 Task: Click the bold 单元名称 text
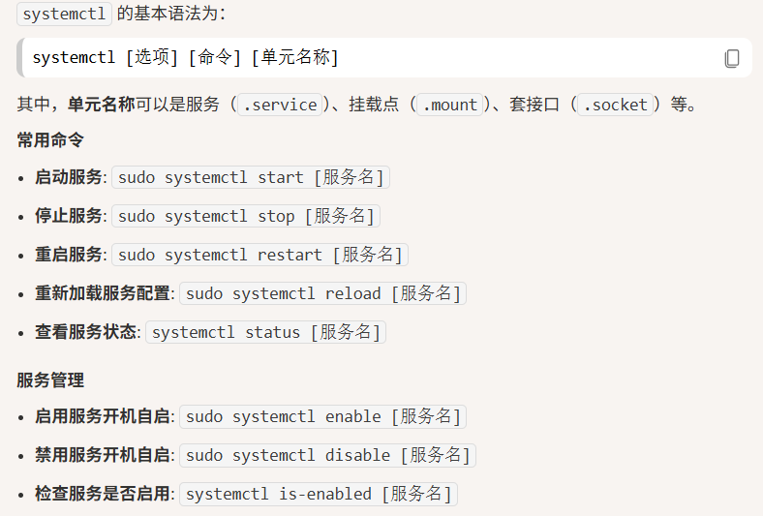[x=102, y=105]
